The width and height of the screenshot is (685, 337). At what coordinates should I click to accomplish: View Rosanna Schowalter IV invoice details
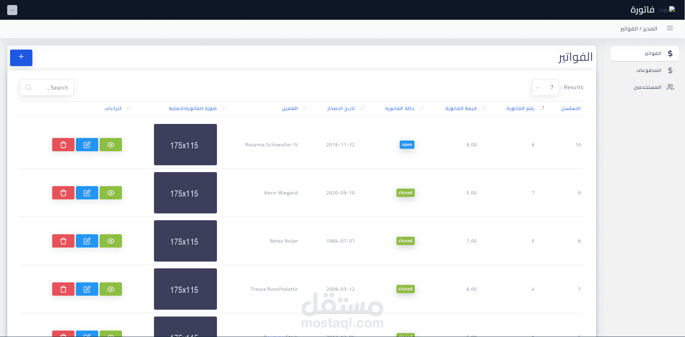point(111,145)
